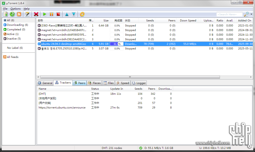Sort by Avail. column header
The image size is (255, 152).
tap(230, 21)
